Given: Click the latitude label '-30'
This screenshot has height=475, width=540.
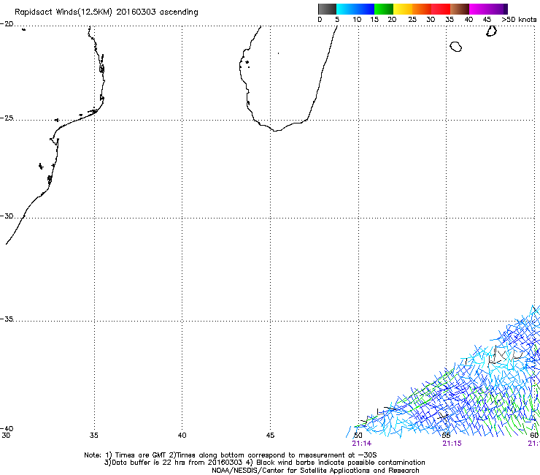Looking at the screenshot, I should click(7, 216).
